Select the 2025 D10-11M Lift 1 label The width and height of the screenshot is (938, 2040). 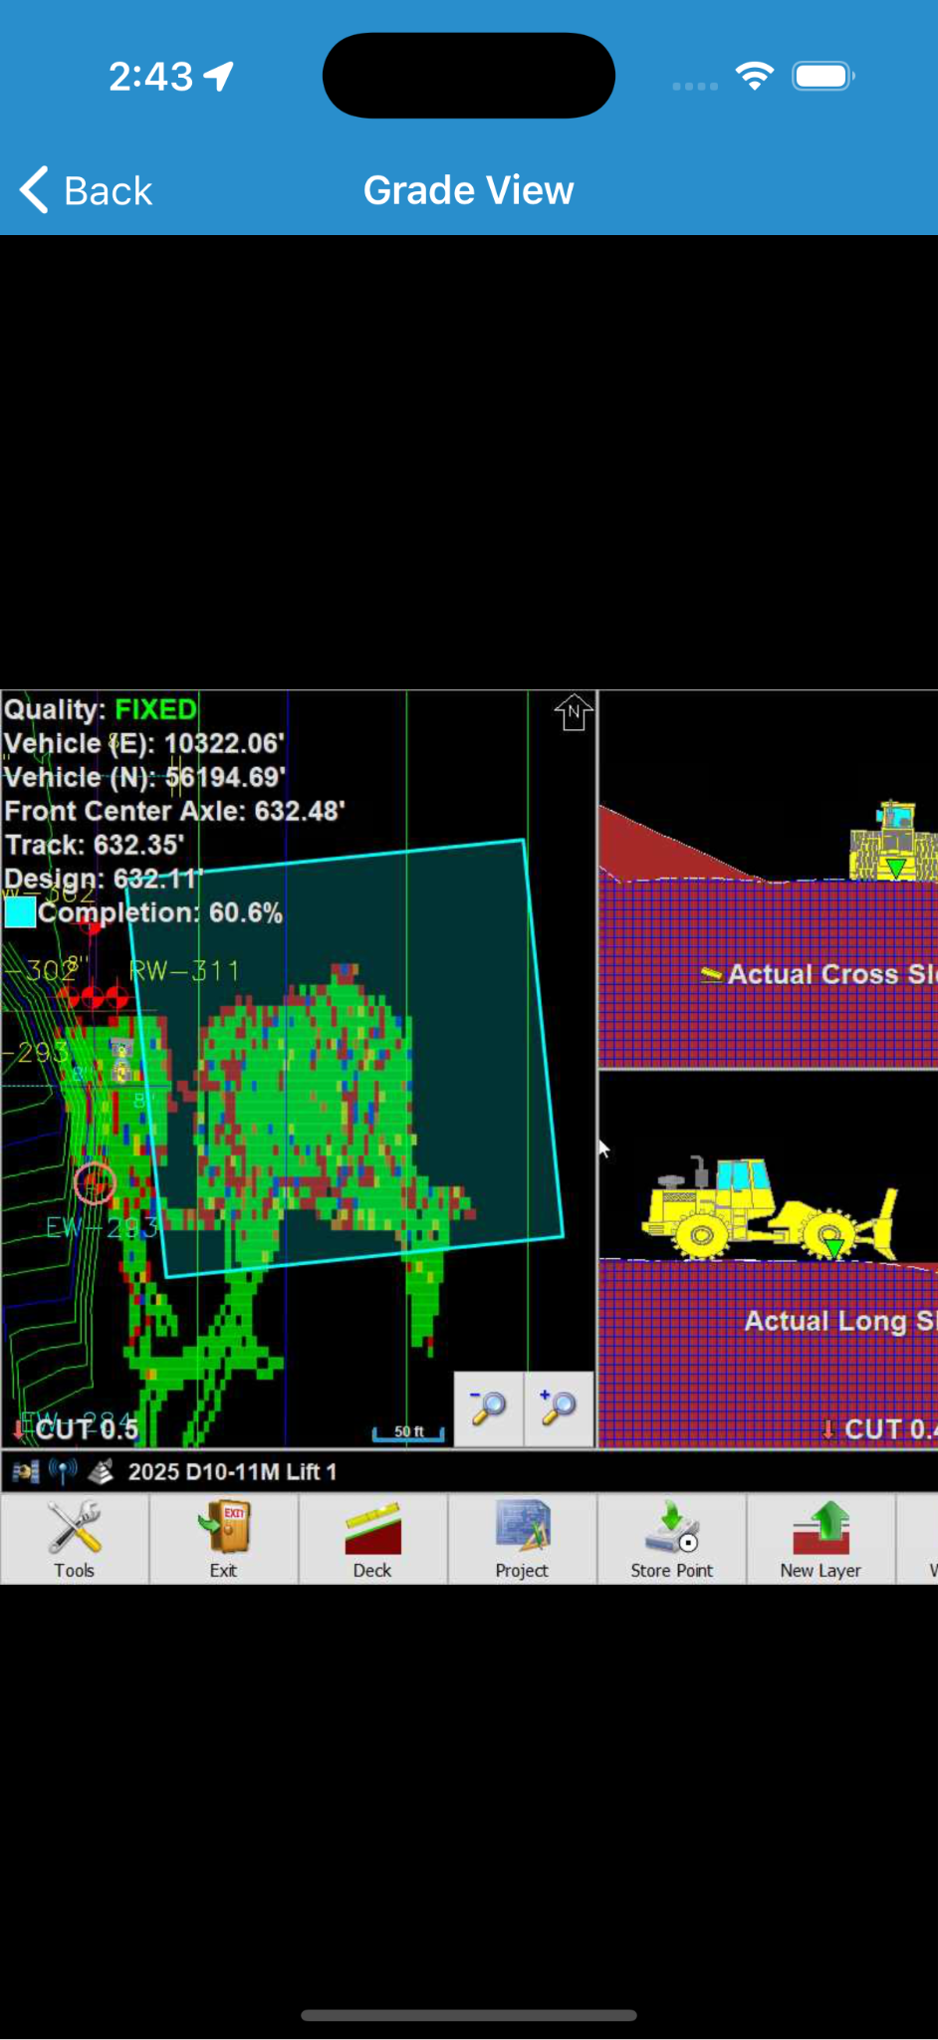click(x=232, y=1471)
